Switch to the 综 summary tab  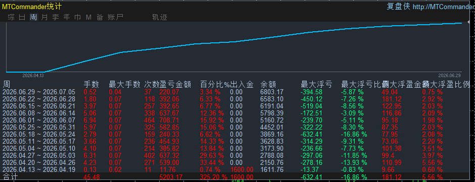coord(11,17)
